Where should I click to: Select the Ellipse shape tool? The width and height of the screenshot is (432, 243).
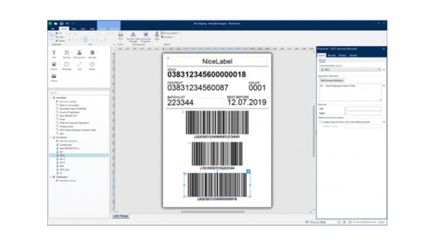92,65
